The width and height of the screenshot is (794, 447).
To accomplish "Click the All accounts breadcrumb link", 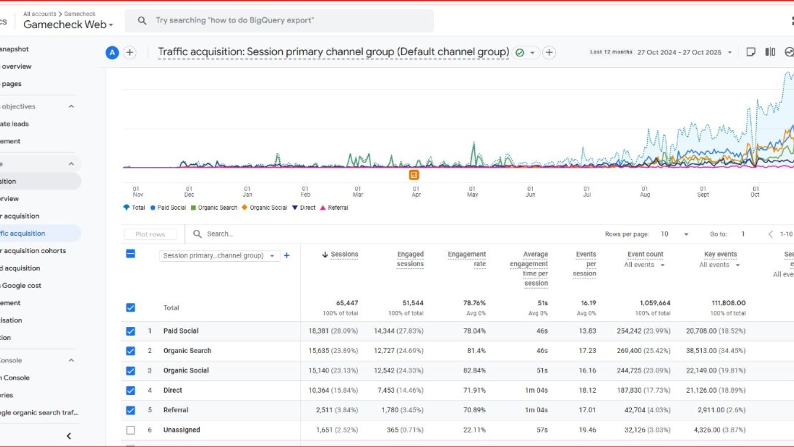I will coord(40,14).
